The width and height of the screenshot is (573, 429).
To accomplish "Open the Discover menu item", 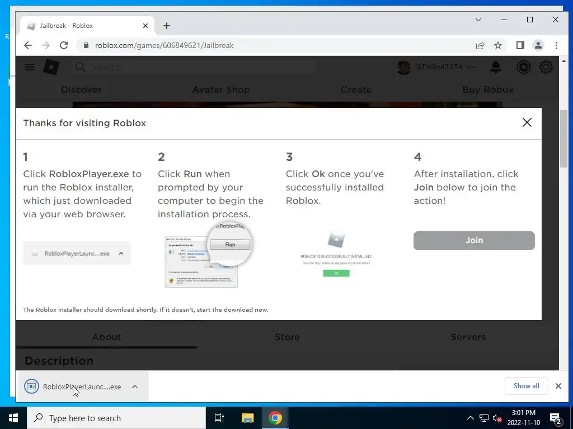I will point(82,89).
